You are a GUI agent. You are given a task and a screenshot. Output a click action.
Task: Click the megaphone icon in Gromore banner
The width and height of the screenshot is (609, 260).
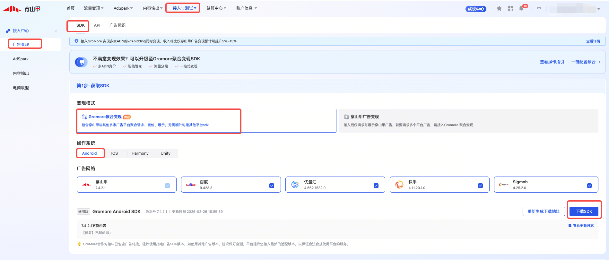[81, 62]
